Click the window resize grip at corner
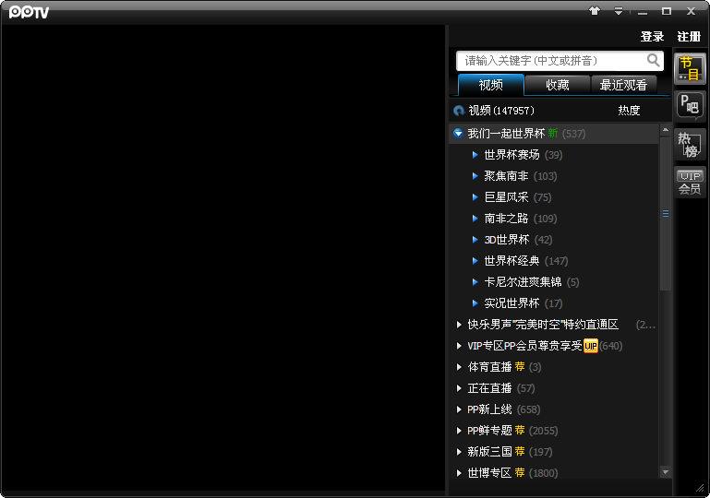The height and width of the screenshot is (498, 710). (701, 488)
